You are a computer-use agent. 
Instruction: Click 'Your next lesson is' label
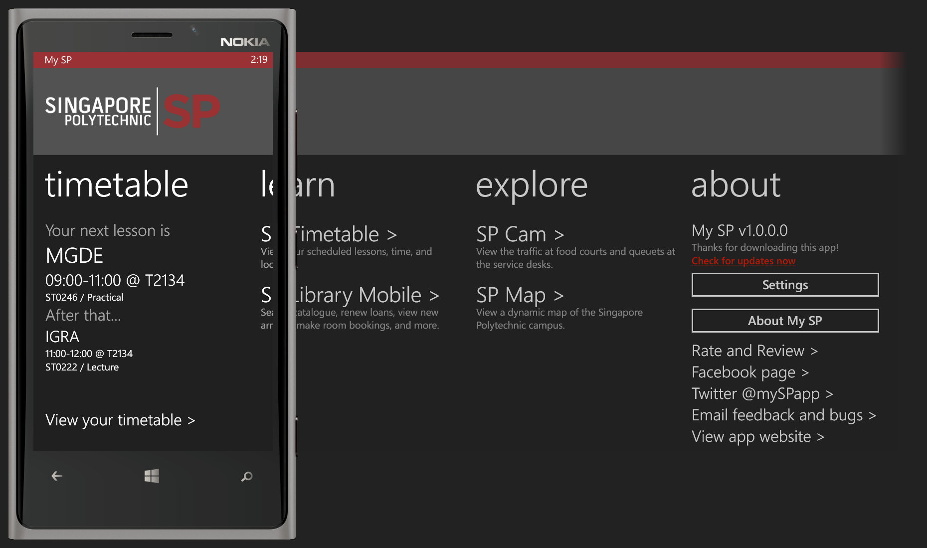pos(108,230)
